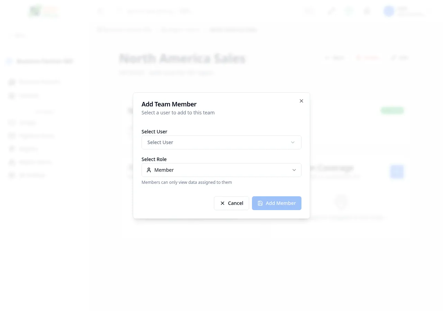
Task: Open the Select Role dropdown showing Member
Action: [x=221, y=170]
